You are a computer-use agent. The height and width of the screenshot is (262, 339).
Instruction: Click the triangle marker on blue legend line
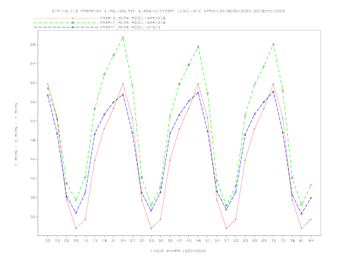[73, 27]
